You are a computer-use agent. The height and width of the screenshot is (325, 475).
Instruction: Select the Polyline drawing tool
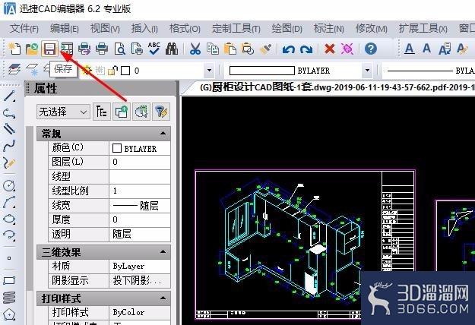(x=9, y=113)
